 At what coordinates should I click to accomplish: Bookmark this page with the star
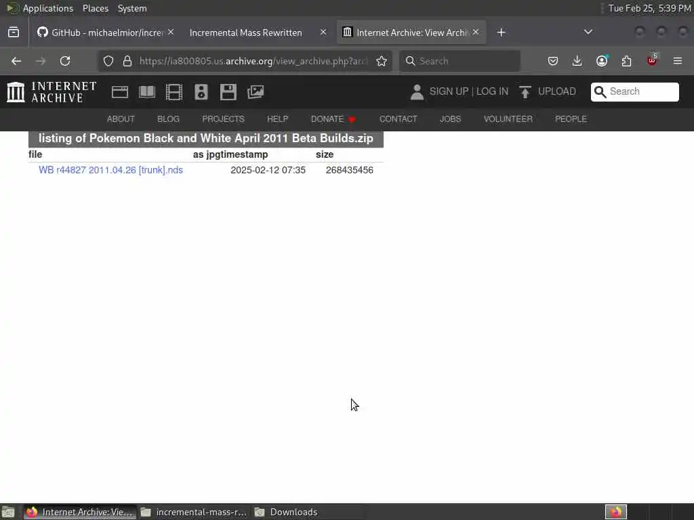[x=382, y=61]
